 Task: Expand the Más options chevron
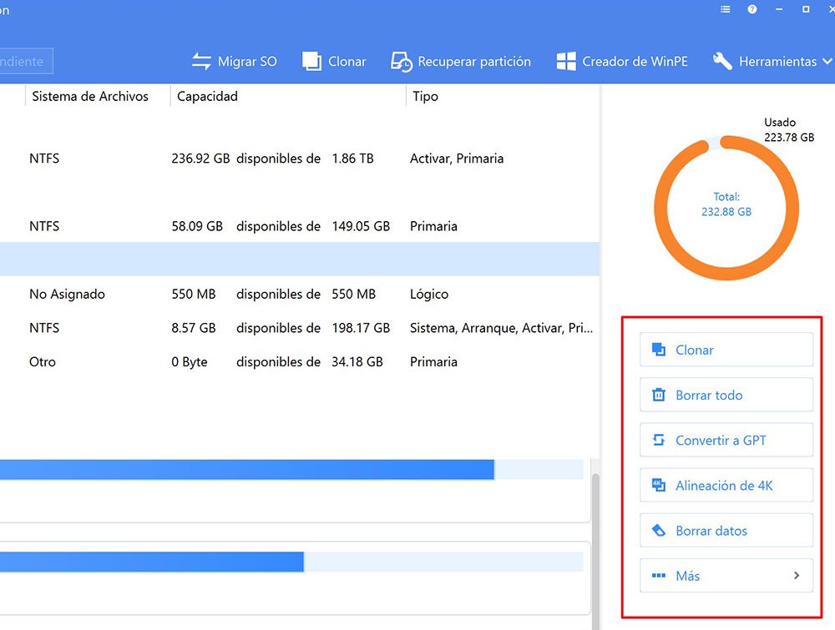click(797, 576)
